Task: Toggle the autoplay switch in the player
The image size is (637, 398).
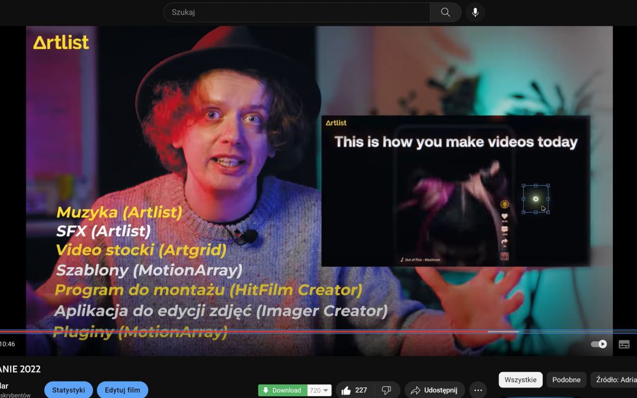Action: point(599,344)
